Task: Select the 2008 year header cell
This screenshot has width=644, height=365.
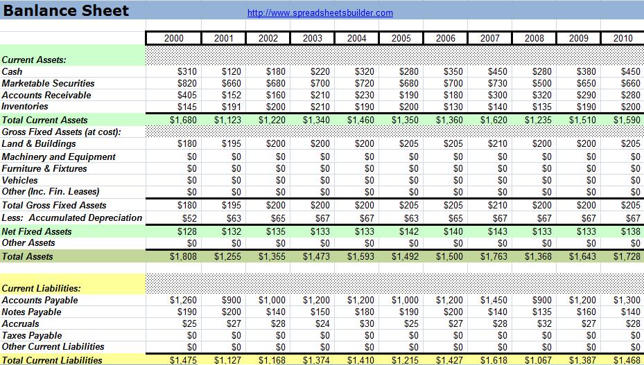Action: coord(534,38)
